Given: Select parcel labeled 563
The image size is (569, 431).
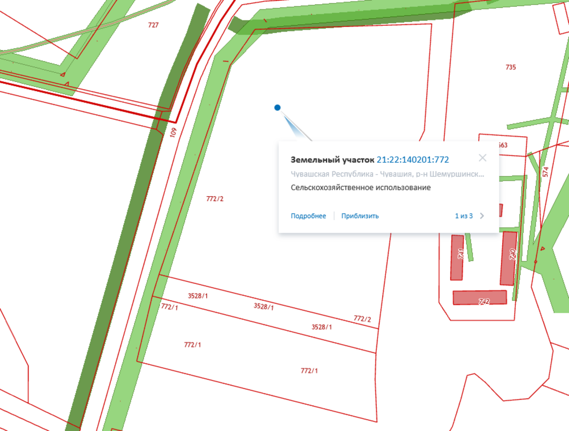Looking at the screenshot, I should (x=502, y=146).
